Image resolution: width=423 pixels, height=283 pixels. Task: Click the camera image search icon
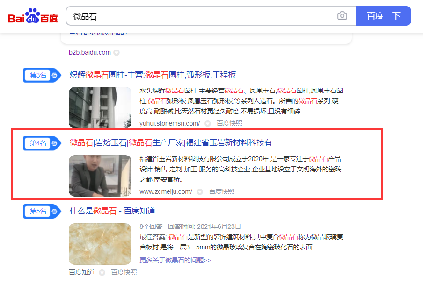coord(342,16)
